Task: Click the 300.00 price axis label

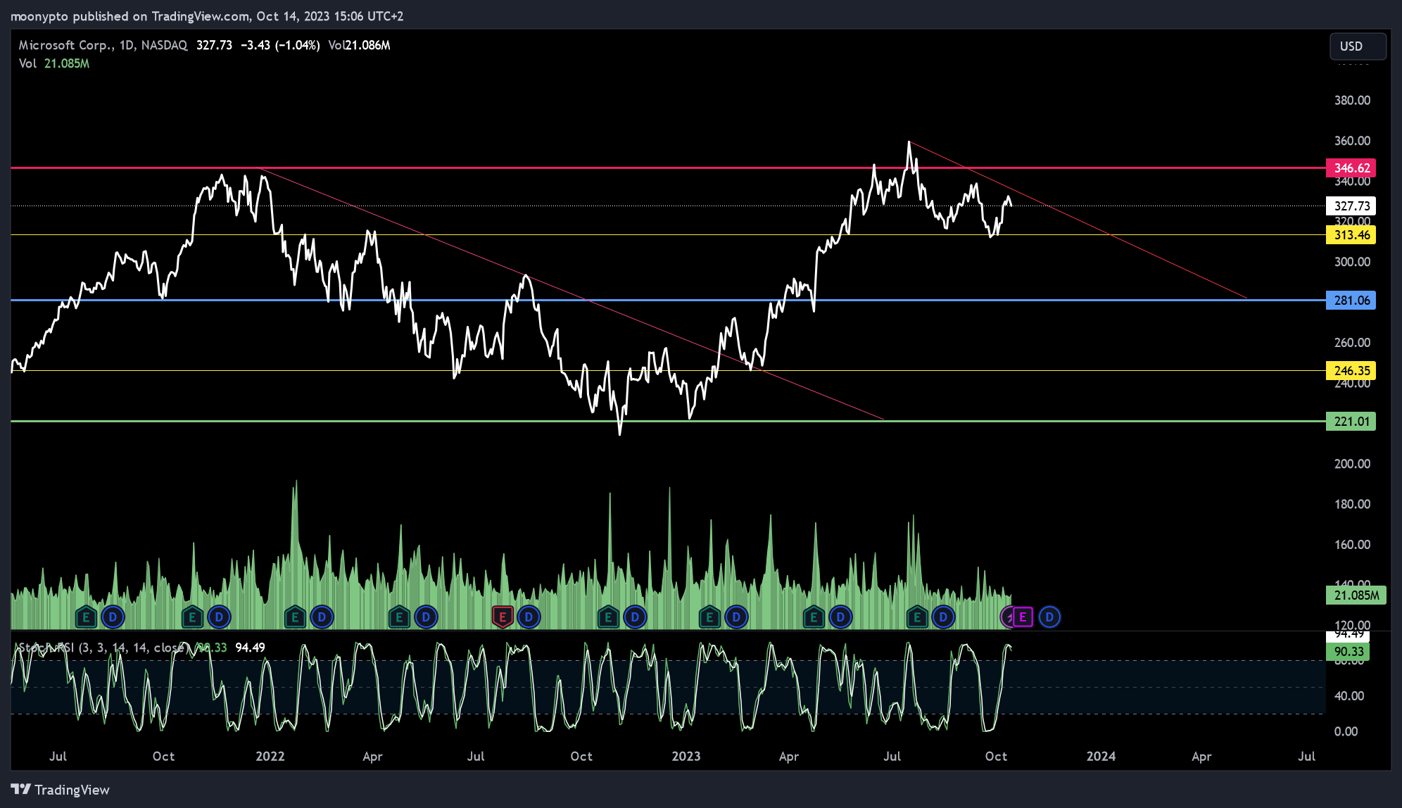Action: pos(1352,262)
